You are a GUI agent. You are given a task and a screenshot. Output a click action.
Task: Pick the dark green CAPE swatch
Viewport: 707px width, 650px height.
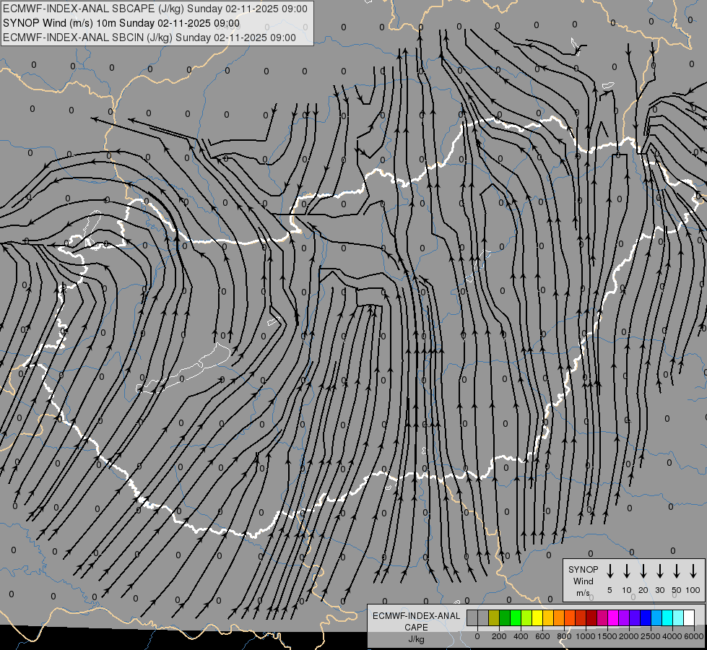click(505, 618)
